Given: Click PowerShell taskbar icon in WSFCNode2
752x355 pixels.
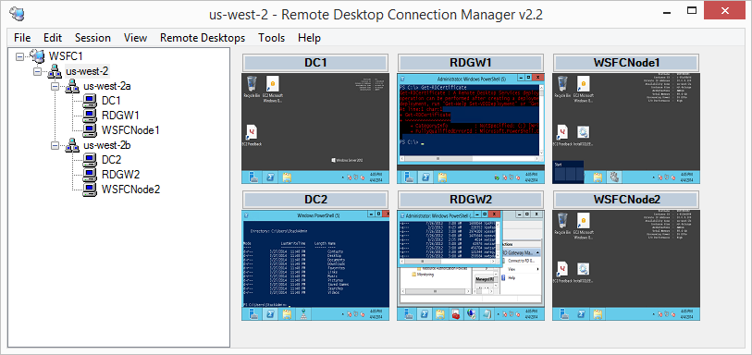Looking at the screenshot, I should pyautogui.click(x=581, y=314).
